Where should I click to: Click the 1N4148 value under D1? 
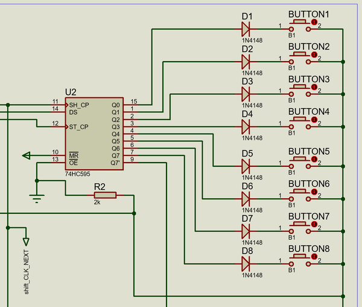coord(252,40)
